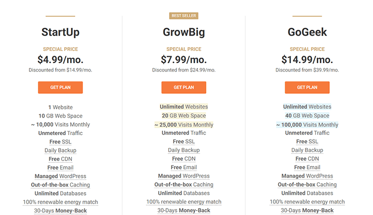Screen dimensions: 373x215
Task: Open Free SSL feature in StartUp column
Action: 60,142
